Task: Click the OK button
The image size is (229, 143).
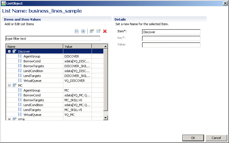Action: click(x=193, y=138)
